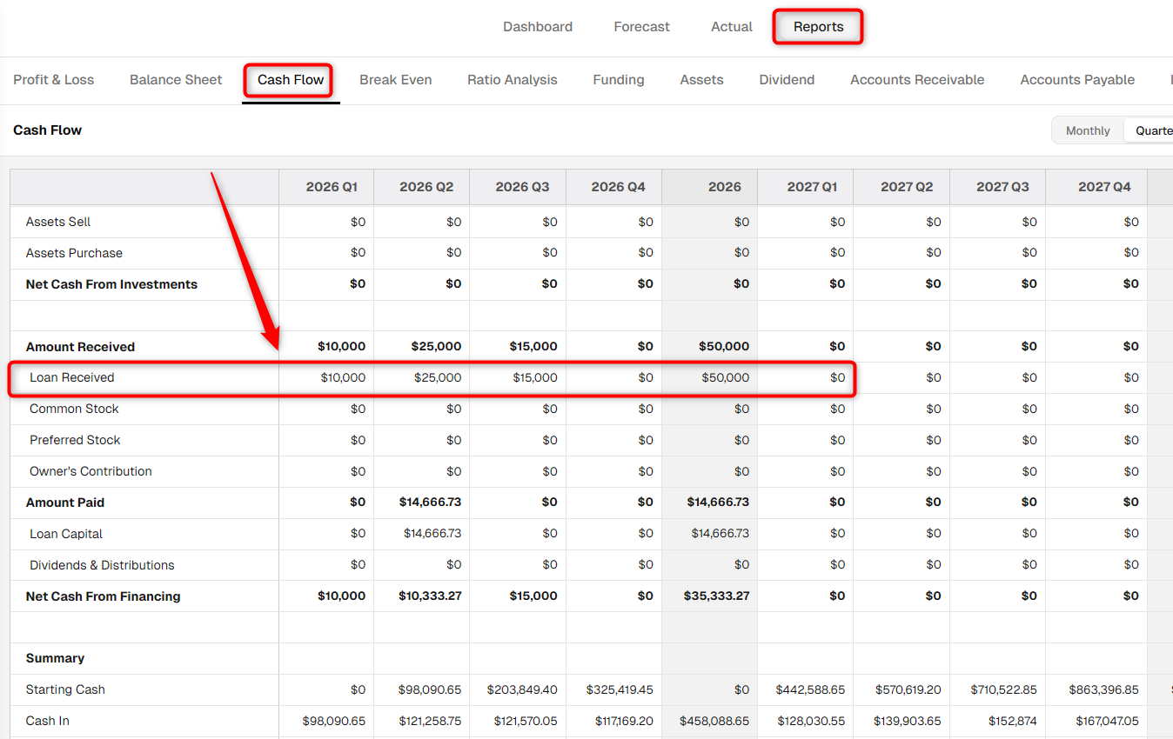Click the Amount Received row label
This screenshot has height=739, width=1173.
pos(80,347)
